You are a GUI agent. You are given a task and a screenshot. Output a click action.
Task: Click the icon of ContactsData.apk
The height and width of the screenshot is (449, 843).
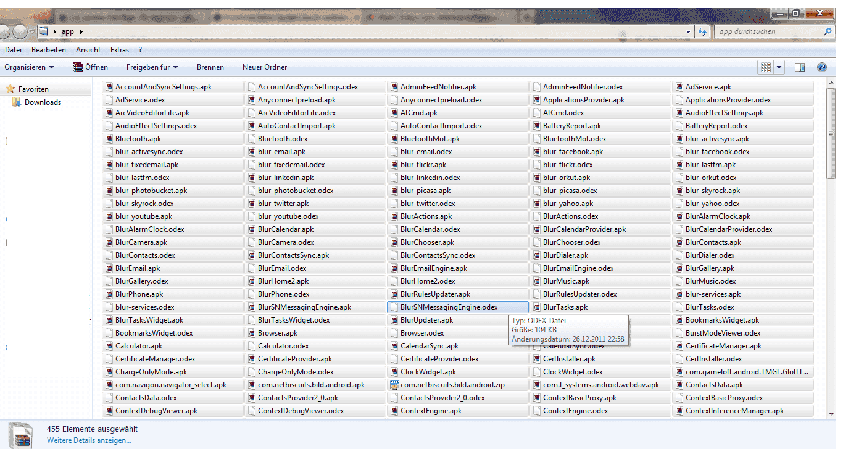tap(679, 385)
